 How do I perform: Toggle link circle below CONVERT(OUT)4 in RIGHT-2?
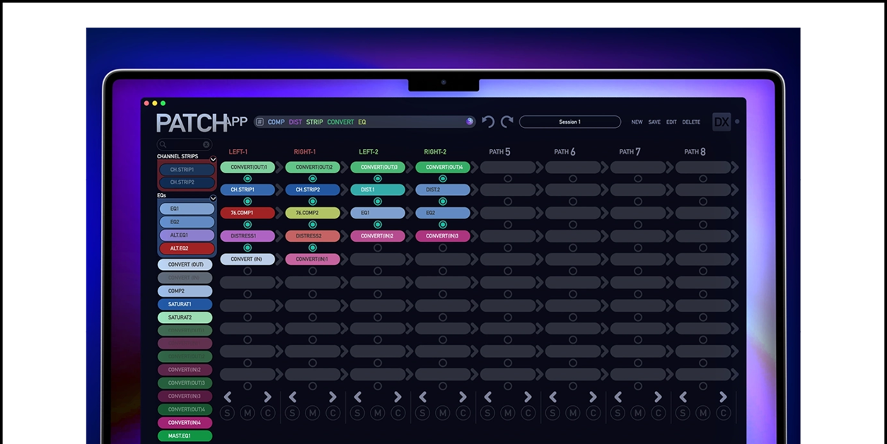(x=443, y=179)
